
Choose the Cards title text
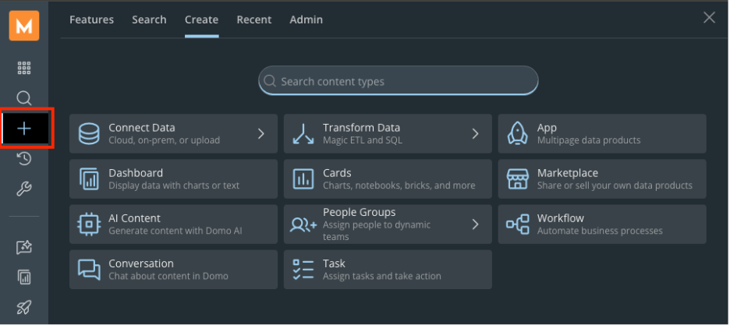coord(337,172)
